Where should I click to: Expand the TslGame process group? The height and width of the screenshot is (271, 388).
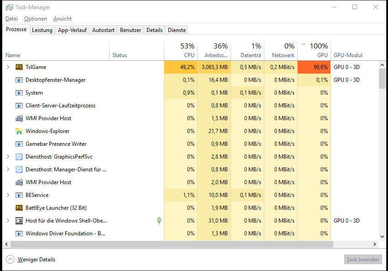tap(8, 67)
